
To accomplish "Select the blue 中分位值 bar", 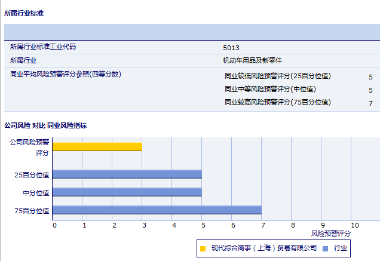I will point(127,192).
